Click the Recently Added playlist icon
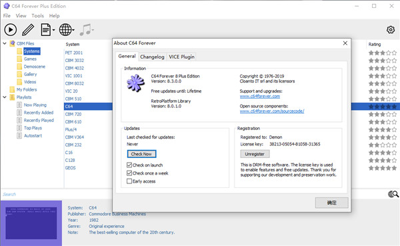 click(19, 113)
